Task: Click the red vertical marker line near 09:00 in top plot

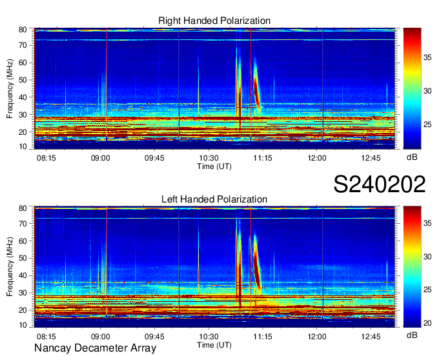Action: click(107, 84)
